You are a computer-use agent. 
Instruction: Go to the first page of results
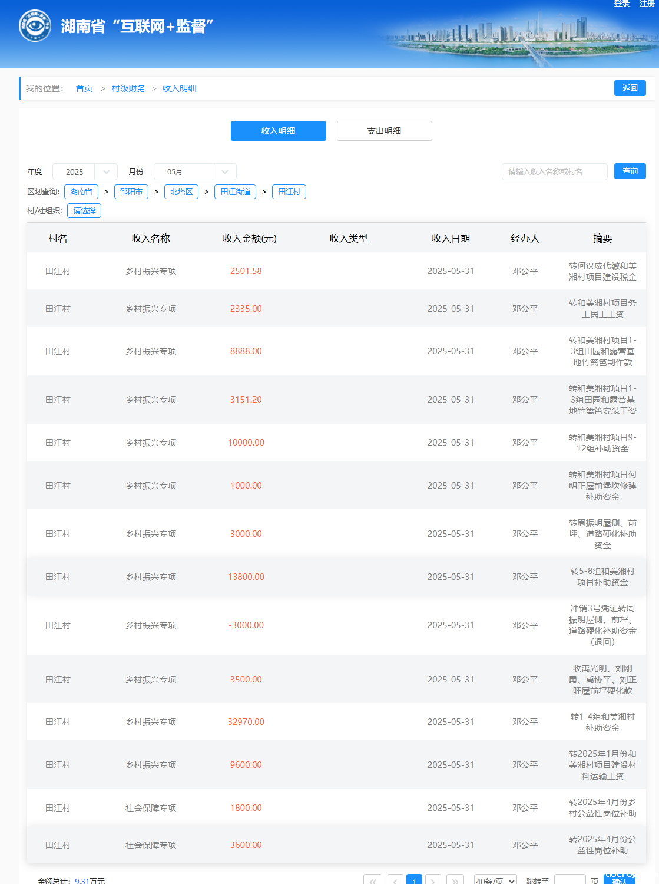click(x=373, y=880)
